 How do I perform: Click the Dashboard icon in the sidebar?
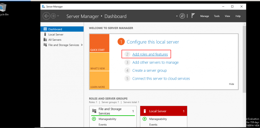pos(45,29)
